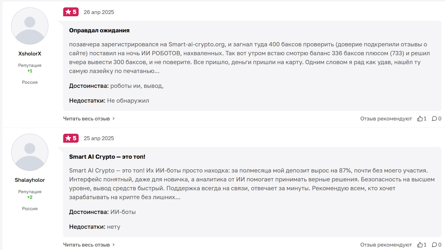Click the chevron next to first «Читать весь отзыв»
Screen dimensions: 445x250
click(x=113, y=119)
